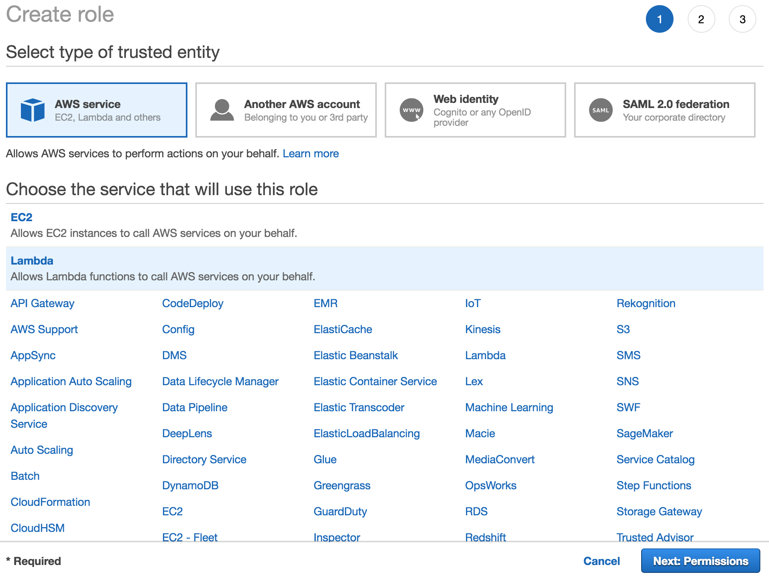Select Another AWS account entity card
The image size is (769, 578).
pyautogui.click(x=286, y=110)
